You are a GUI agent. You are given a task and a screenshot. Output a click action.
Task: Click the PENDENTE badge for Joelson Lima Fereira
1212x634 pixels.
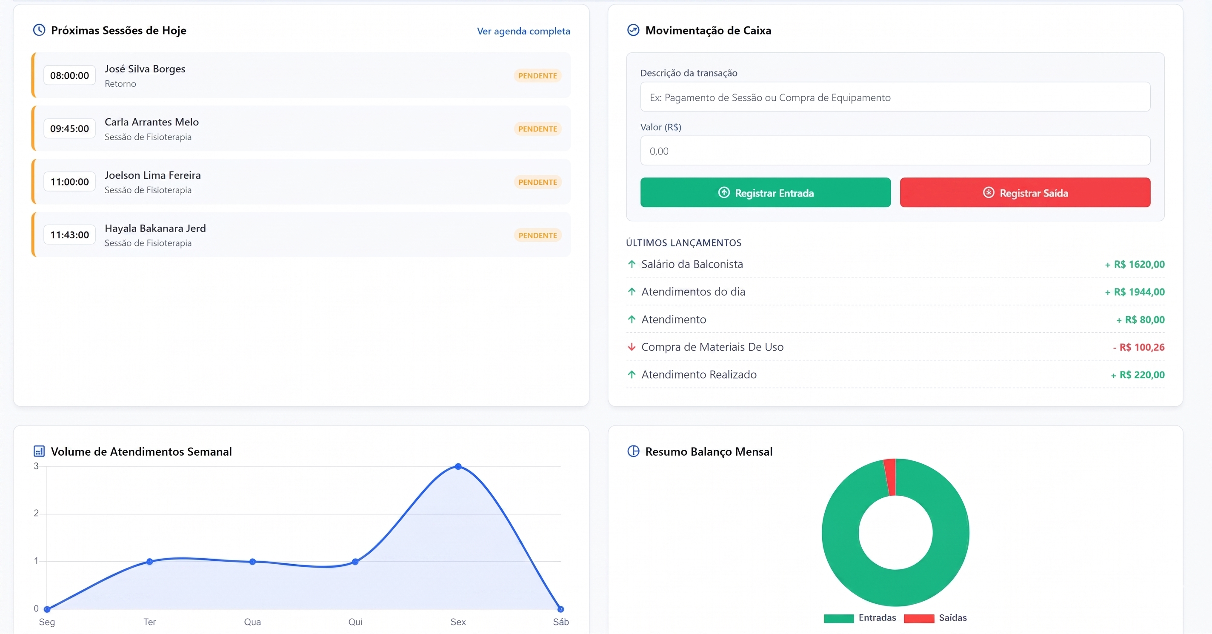(x=537, y=182)
